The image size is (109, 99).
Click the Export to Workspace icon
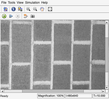coord(5,9)
